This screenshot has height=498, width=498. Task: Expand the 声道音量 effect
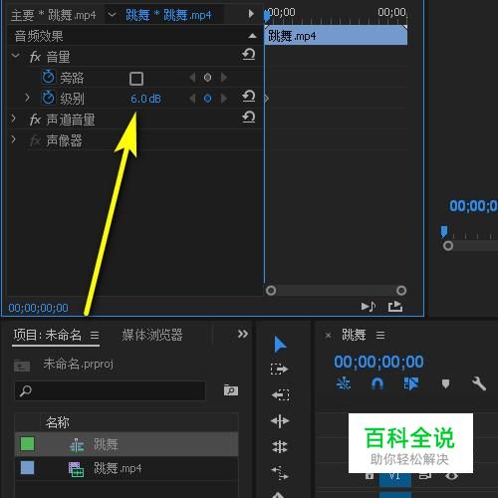[13, 119]
